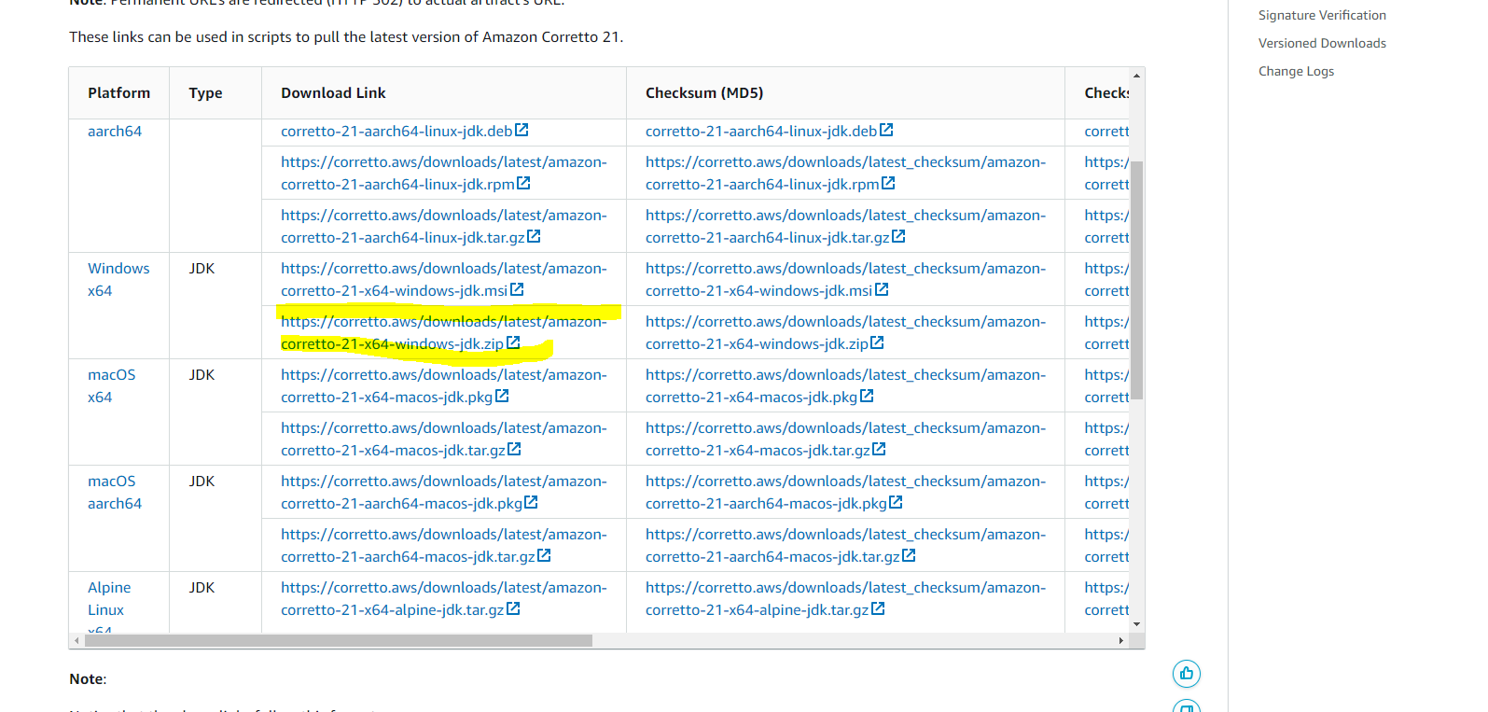Click external-link icon after x64-windows-jdk.msi checksum link
This screenshot has width=1488, height=712.
(882, 289)
